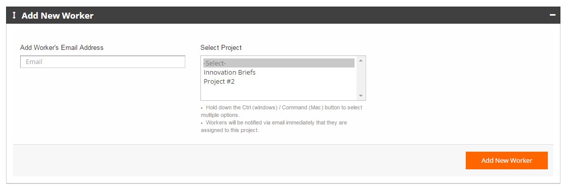567x192 pixels.
Task: Click the Select Project label
Action: pos(221,48)
